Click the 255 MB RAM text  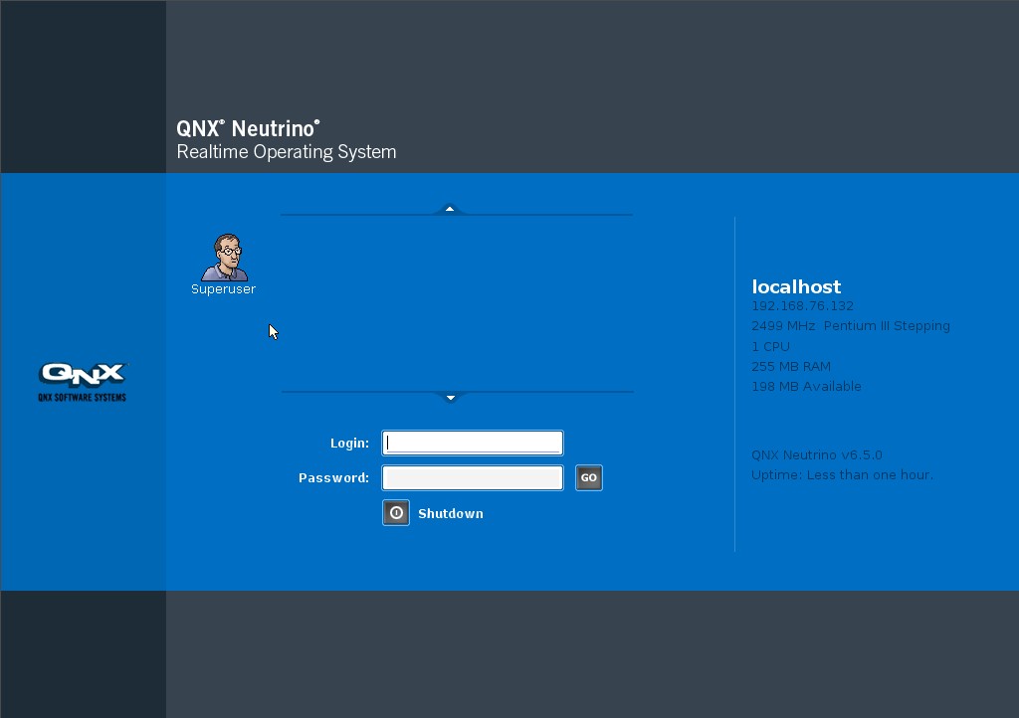pos(791,366)
